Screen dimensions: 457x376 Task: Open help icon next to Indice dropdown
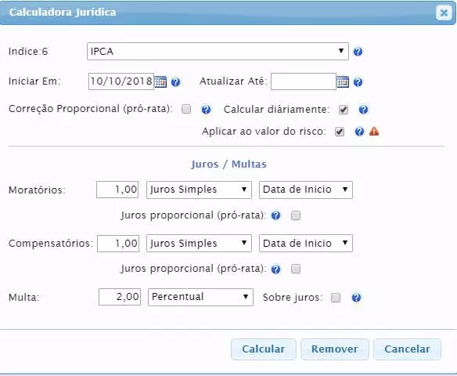coord(358,52)
